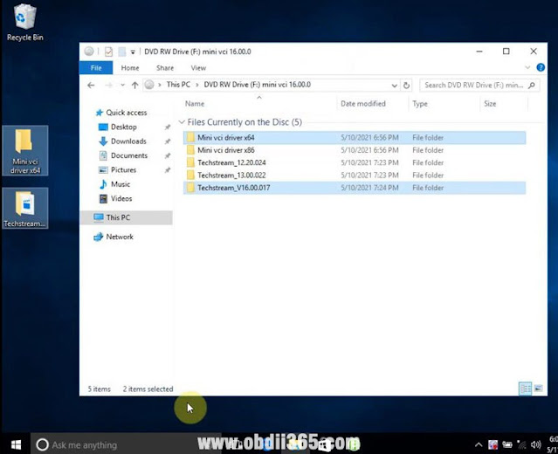Go up one folder level
Screen dimensions: 558x454
pyautogui.click(x=134, y=85)
